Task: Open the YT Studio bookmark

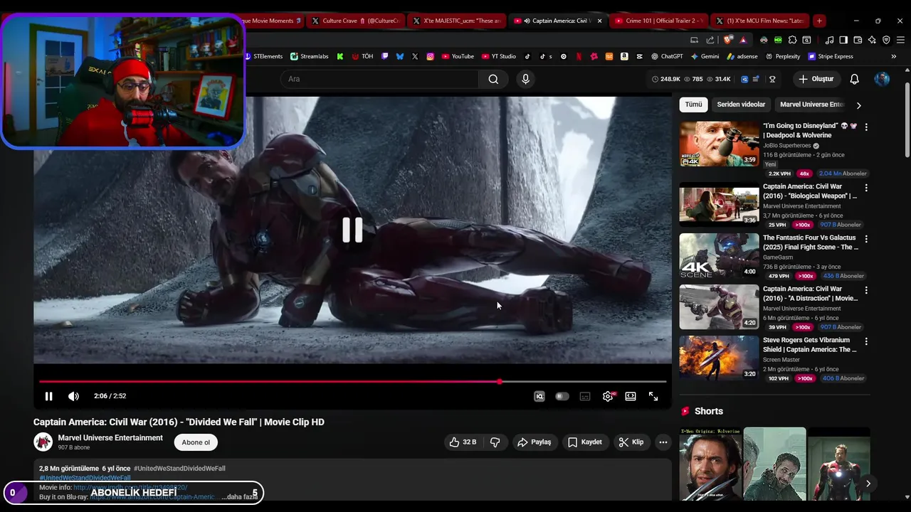Action: [x=499, y=56]
